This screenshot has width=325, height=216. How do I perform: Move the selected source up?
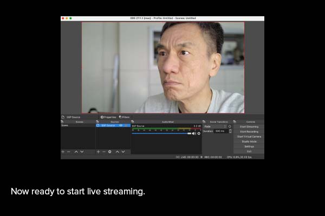(x=117, y=152)
